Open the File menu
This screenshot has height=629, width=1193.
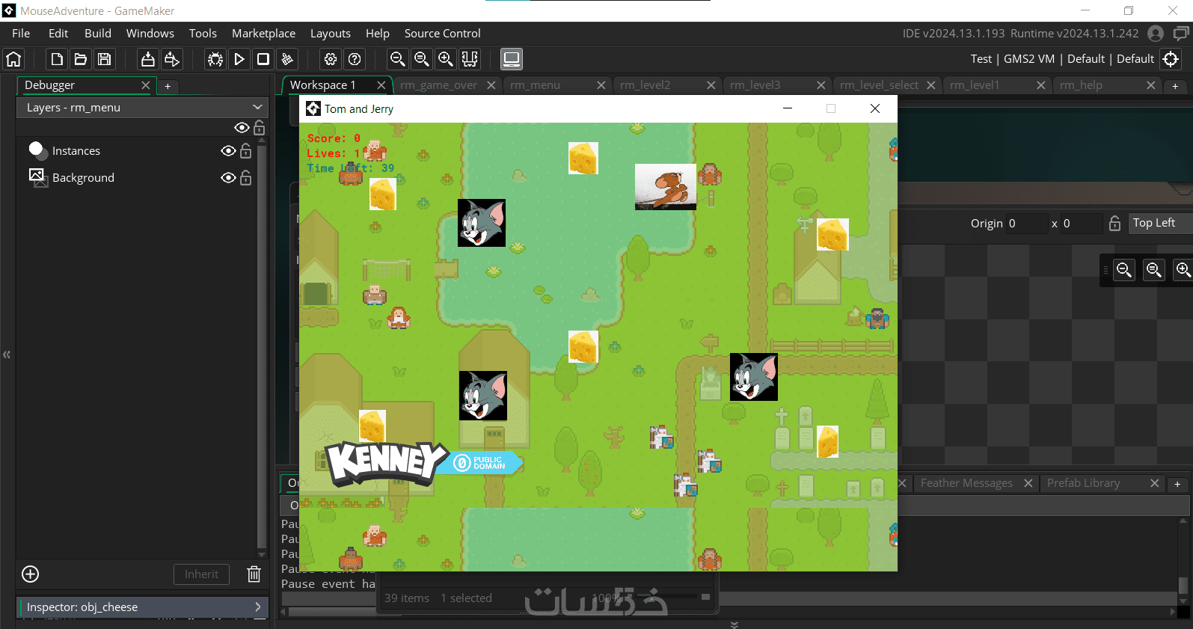pyautogui.click(x=21, y=34)
